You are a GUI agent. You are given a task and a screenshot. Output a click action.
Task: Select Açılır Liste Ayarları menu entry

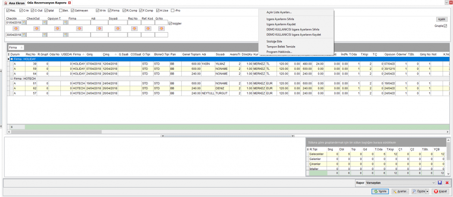coord(279,13)
